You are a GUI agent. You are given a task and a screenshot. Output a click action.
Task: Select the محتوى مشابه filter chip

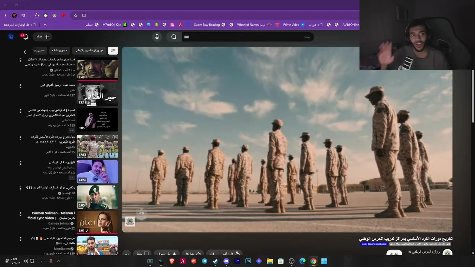coord(60,50)
